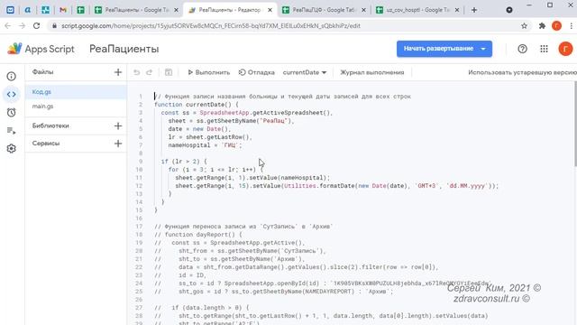The height and width of the screenshot is (325, 577).
Task: Click the Выполнить run button
Action: (x=208, y=72)
